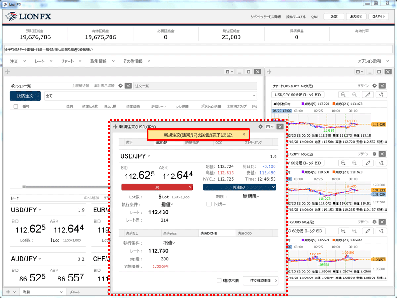The height and width of the screenshot is (298, 397).
Task: Click the move handle of 新規注文 dialog
Action: point(115,127)
